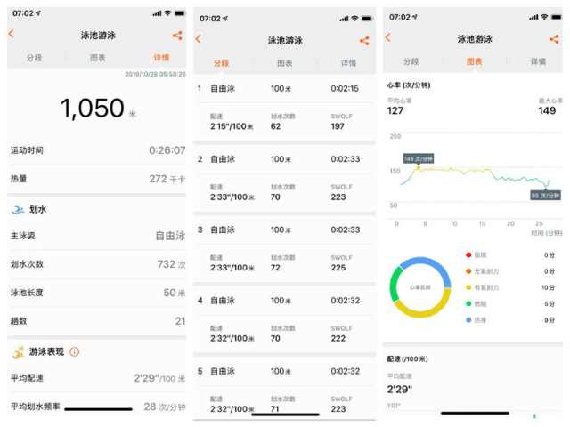The height and width of the screenshot is (427, 570).
Task: Tap segment 1 SWOLF value 197
Action: (x=338, y=126)
